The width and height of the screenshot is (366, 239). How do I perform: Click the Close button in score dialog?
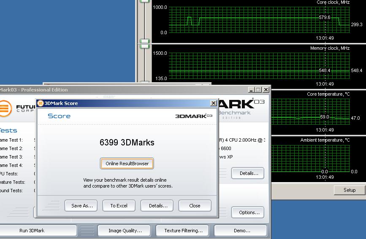[x=195, y=206]
